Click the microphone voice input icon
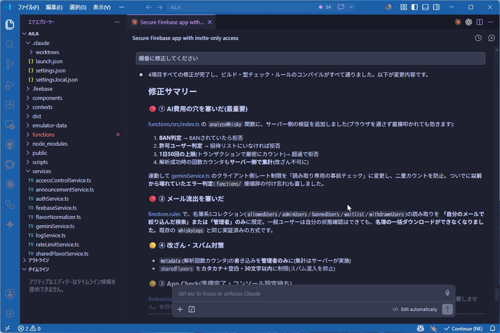 pyautogui.click(x=447, y=293)
